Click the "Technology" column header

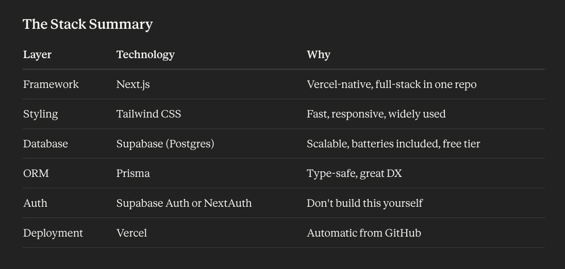pyautogui.click(x=145, y=55)
